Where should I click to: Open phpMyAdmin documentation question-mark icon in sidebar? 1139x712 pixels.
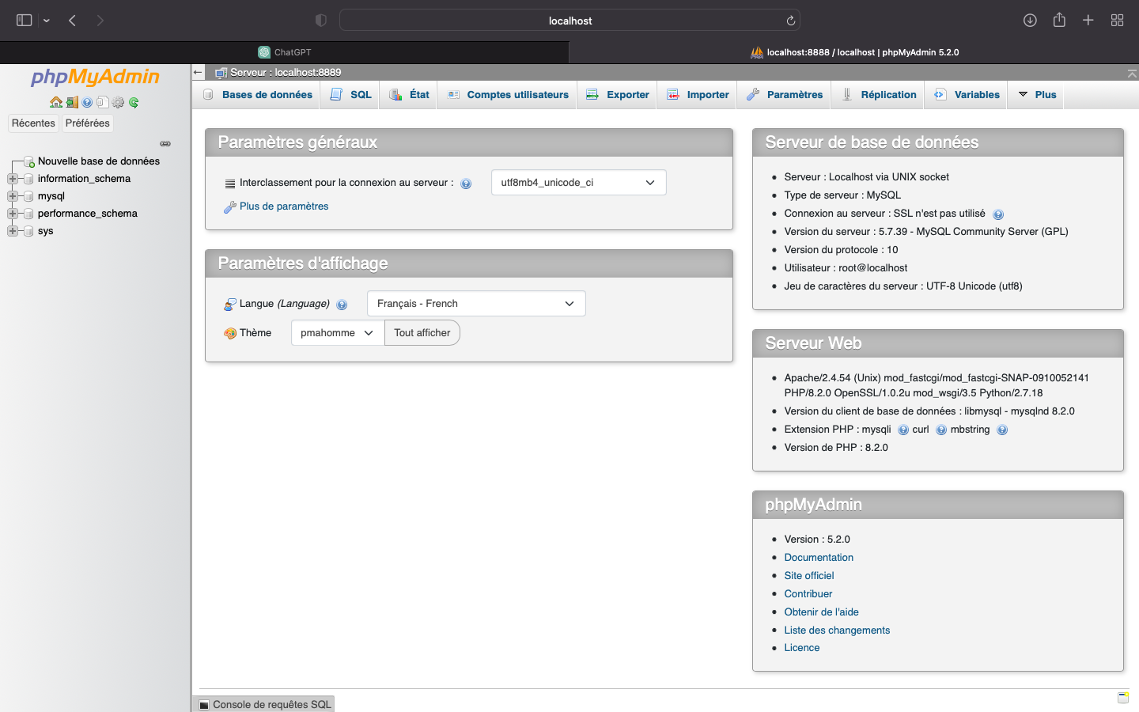(x=87, y=102)
